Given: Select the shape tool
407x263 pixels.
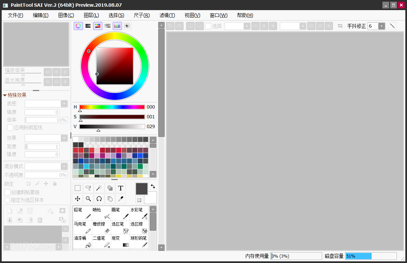Looking at the screenshot, I should tap(110, 188).
